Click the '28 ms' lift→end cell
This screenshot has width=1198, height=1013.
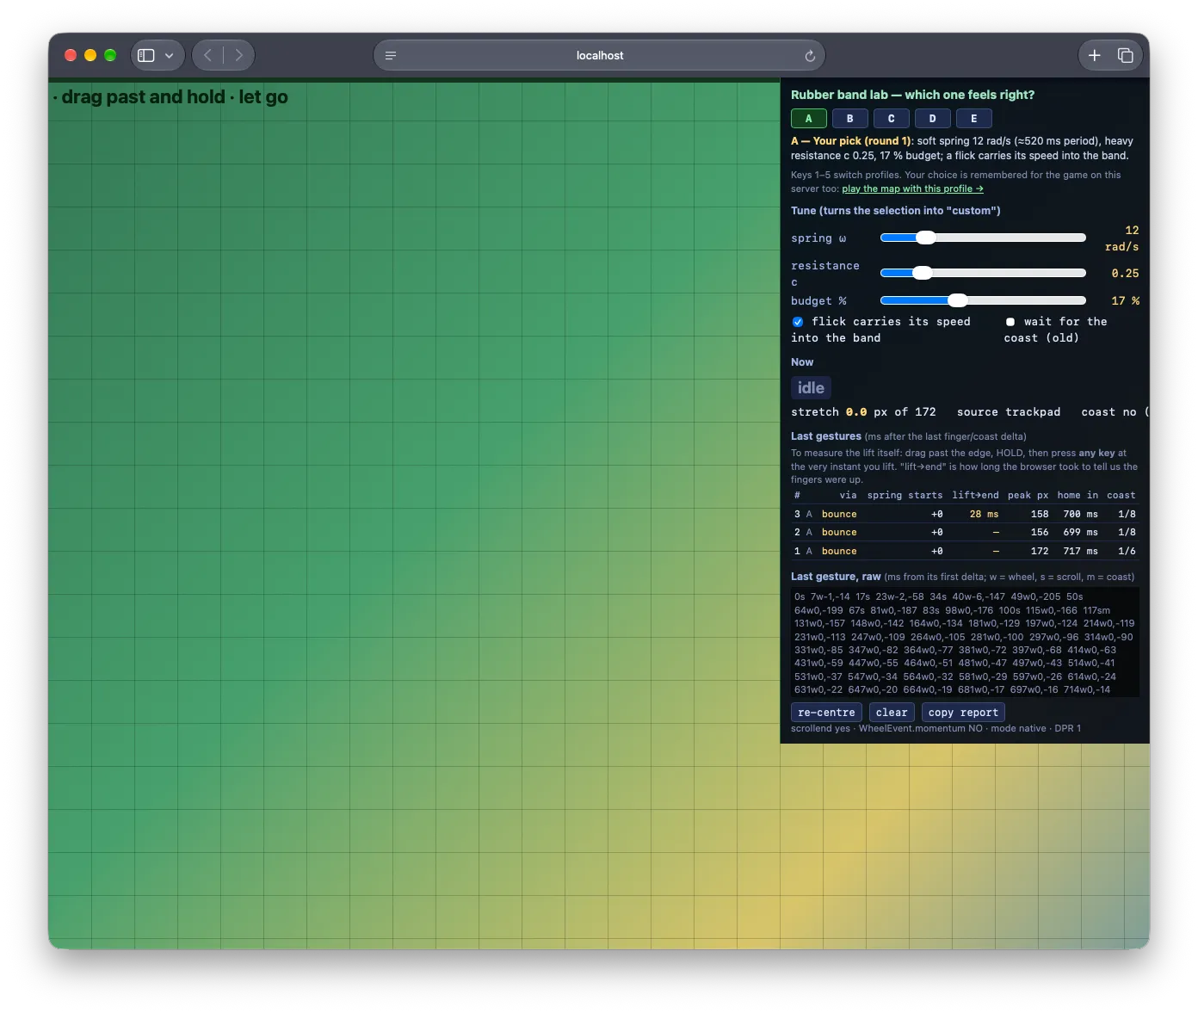coord(984,514)
